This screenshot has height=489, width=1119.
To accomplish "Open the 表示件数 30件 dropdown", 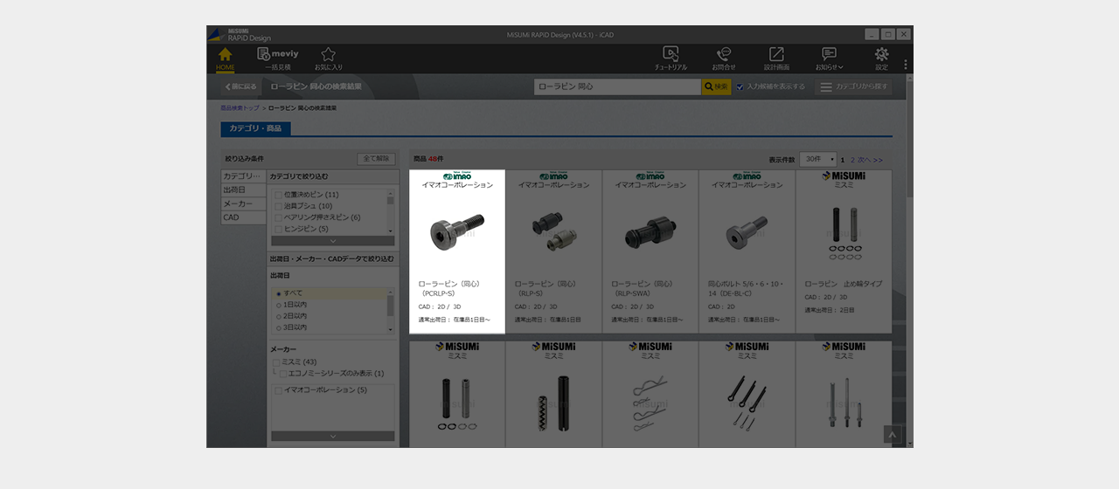I will (817, 160).
